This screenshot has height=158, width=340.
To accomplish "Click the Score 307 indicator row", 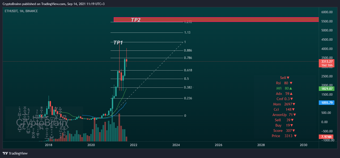I will click(284, 131).
